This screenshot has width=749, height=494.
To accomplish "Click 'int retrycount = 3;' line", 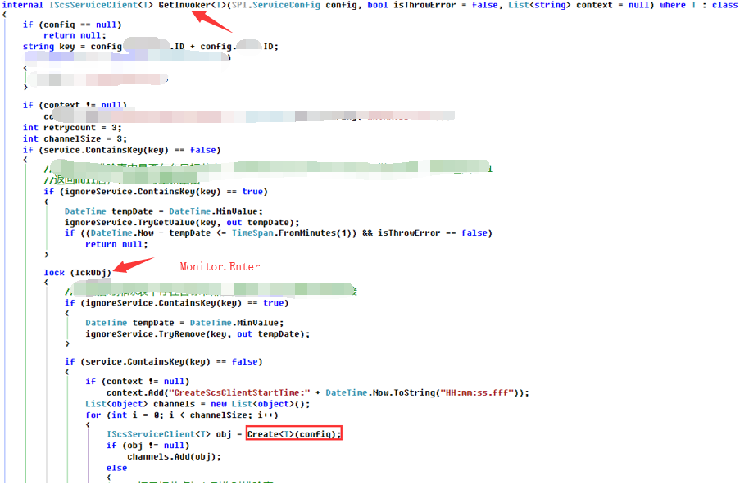I will pos(72,128).
